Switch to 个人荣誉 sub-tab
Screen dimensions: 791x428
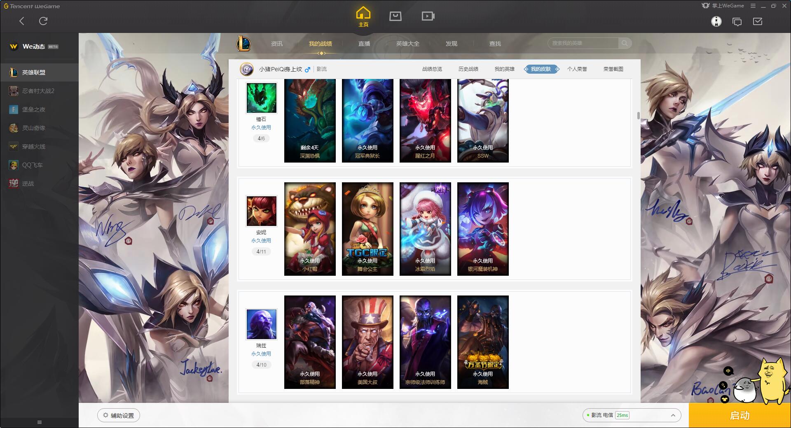[x=577, y=69]
